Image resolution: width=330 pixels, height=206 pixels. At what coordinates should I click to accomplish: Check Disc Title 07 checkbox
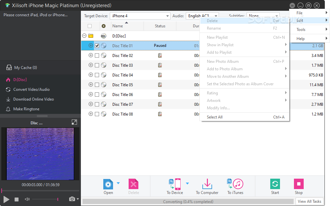tap(97, 104)
